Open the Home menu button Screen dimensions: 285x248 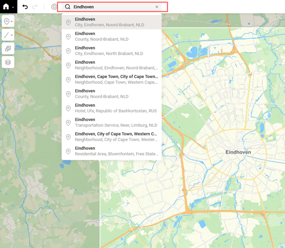(x=8, y=7)
